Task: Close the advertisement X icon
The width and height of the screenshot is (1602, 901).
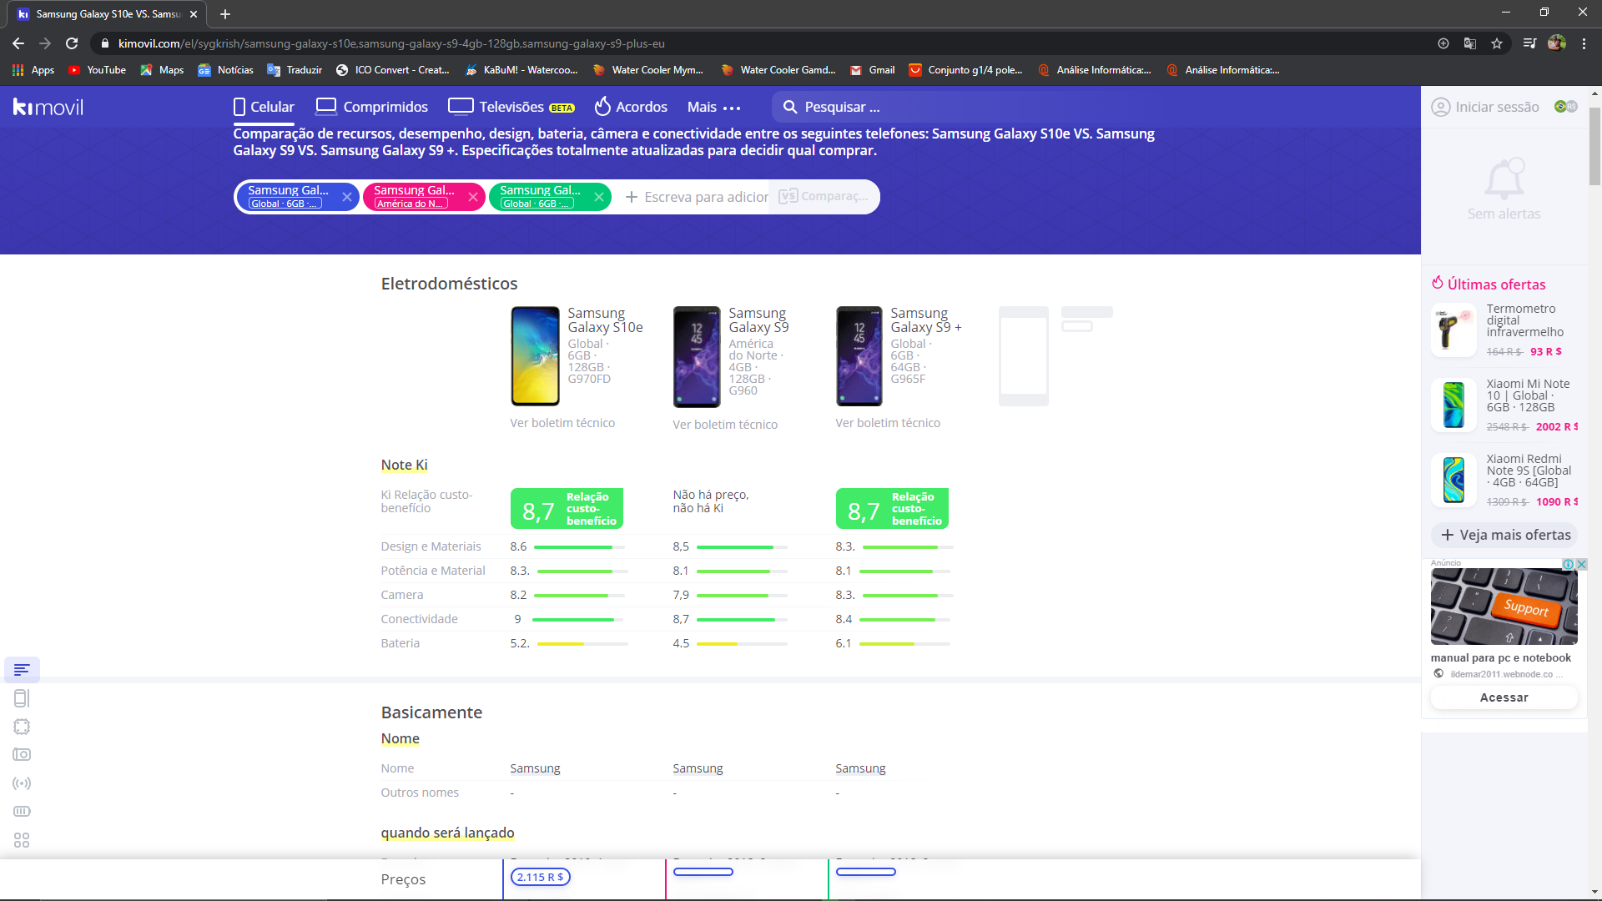Action: coord(1581,565)
